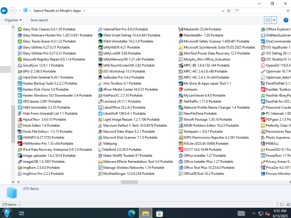Click the LibreWolf 139.0.4-1 Portable icon
Viewport: 291px width, 218px height.
(100, 114)
